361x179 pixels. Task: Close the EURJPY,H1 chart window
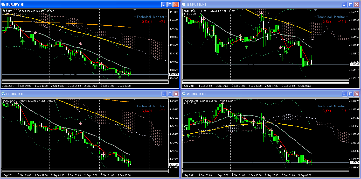(176, 4)
